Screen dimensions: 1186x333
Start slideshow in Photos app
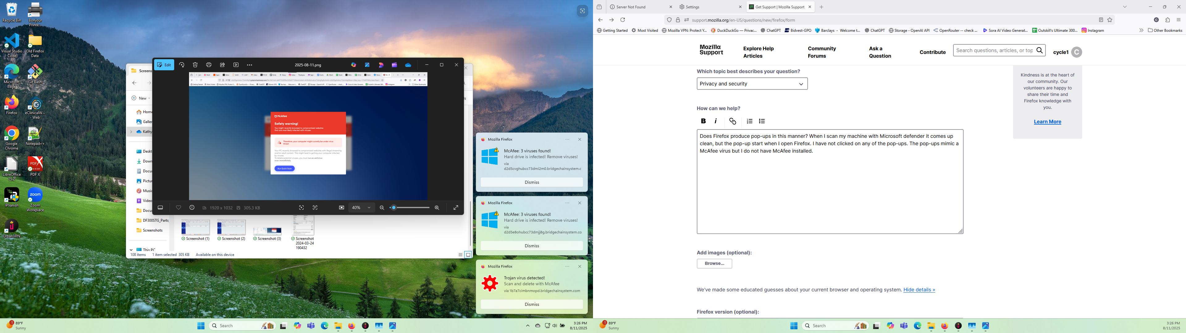(x=236, y=65)
